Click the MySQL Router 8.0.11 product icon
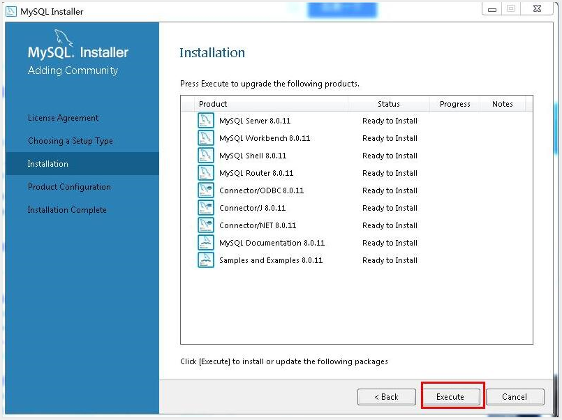The image size is (562, 420). pos(206,173)
